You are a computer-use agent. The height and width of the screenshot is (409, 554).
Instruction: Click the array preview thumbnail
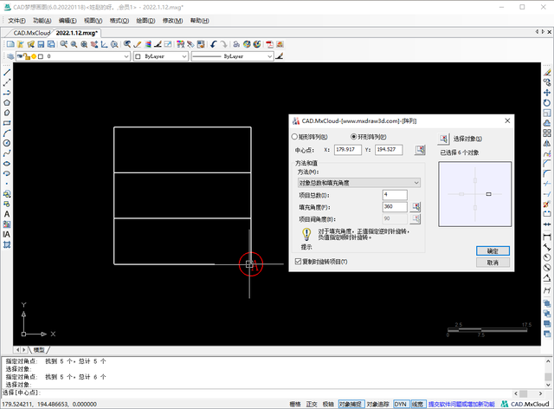coord(475,194)
